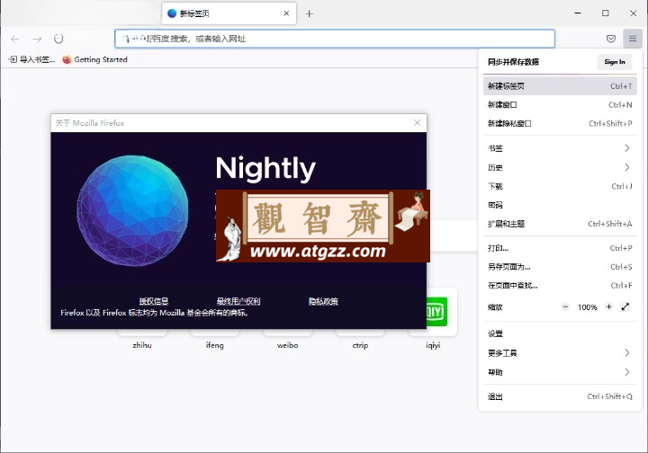Open the Getting Started bookmark
648x453 pixels.
95,59
